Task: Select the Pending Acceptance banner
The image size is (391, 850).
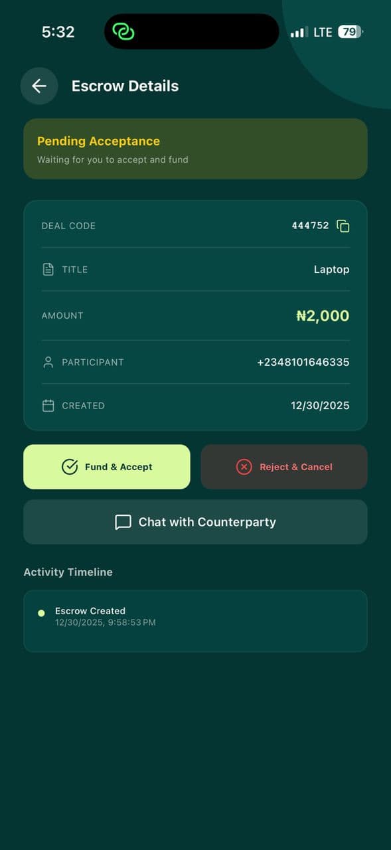Action: [195, 149]
